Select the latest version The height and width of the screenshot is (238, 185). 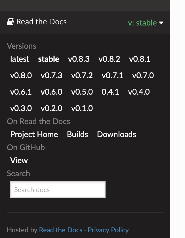tap(20, 59)
